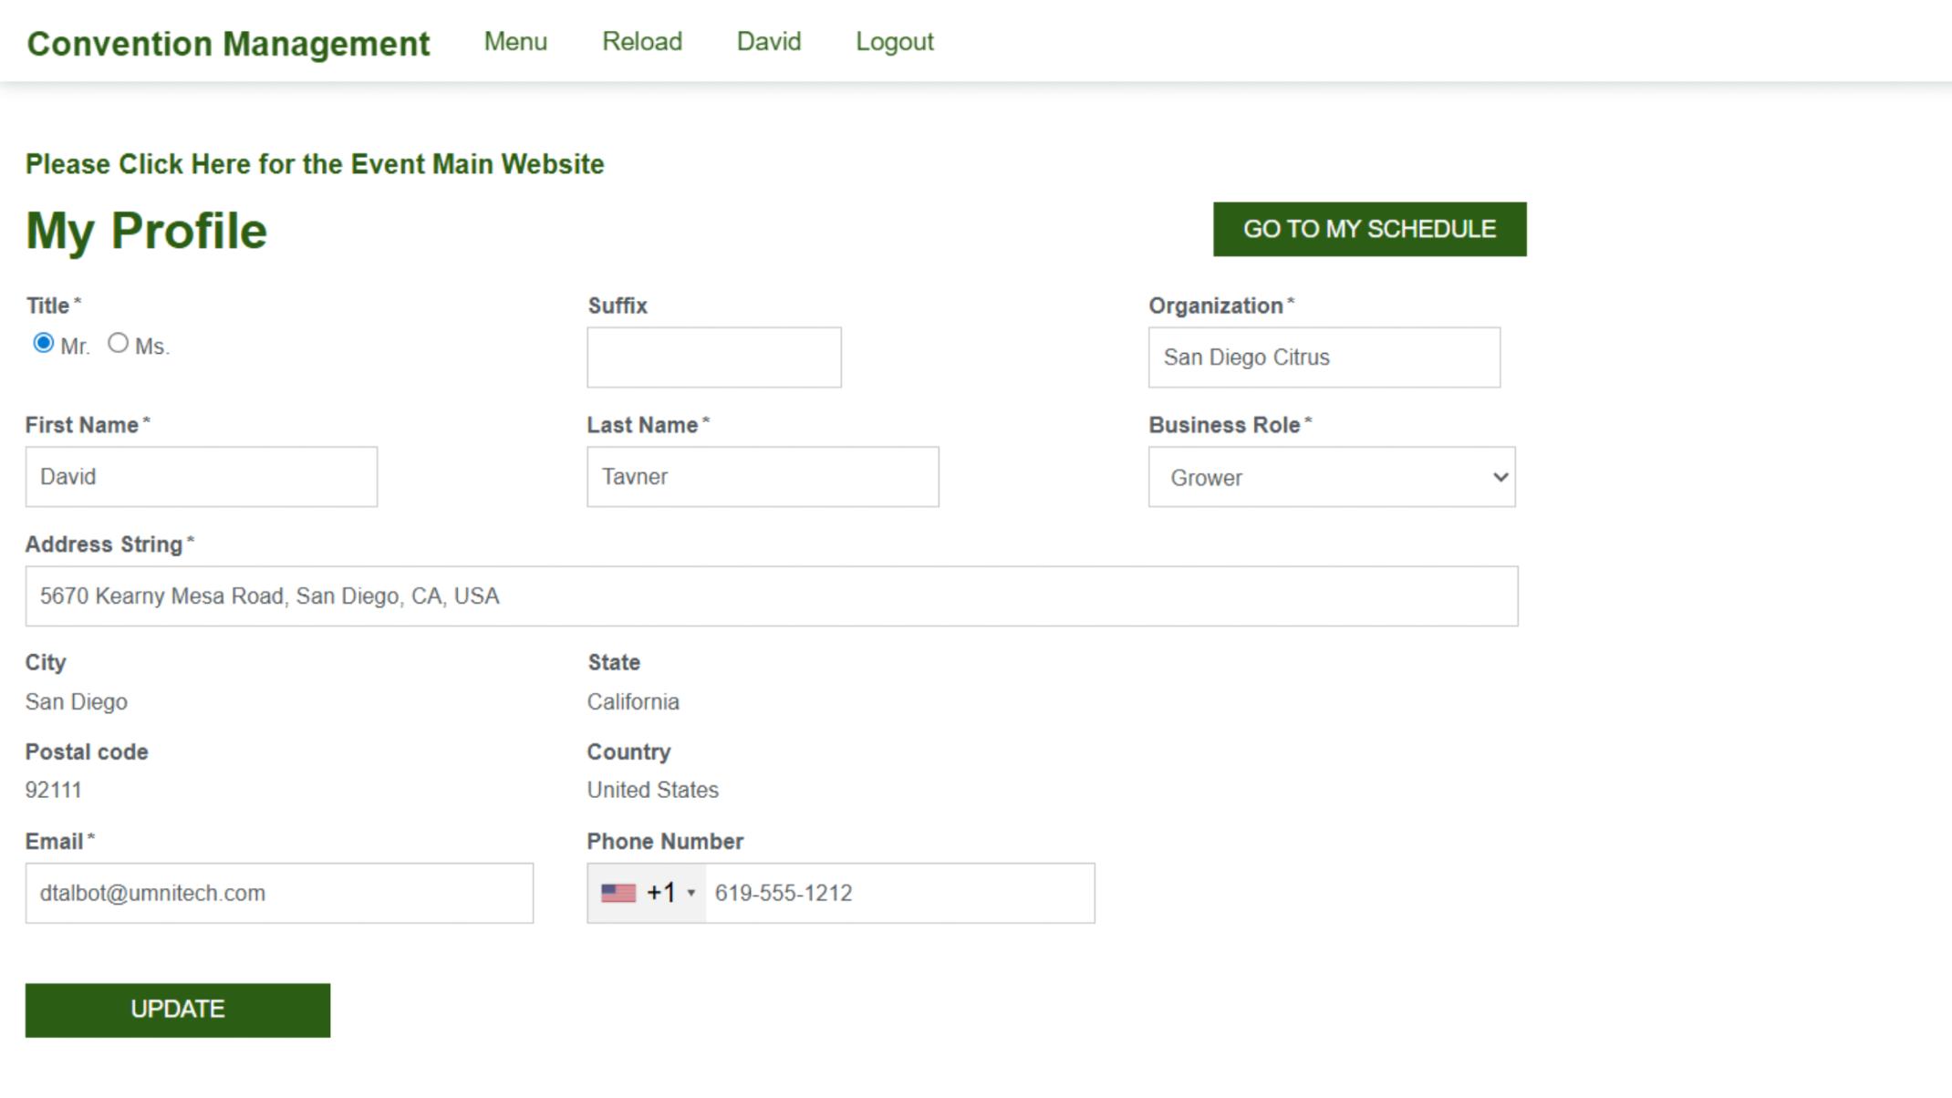Select the Mr. title radio button
Viewport: 1952px width, 1098px height.
pos(43,344)
